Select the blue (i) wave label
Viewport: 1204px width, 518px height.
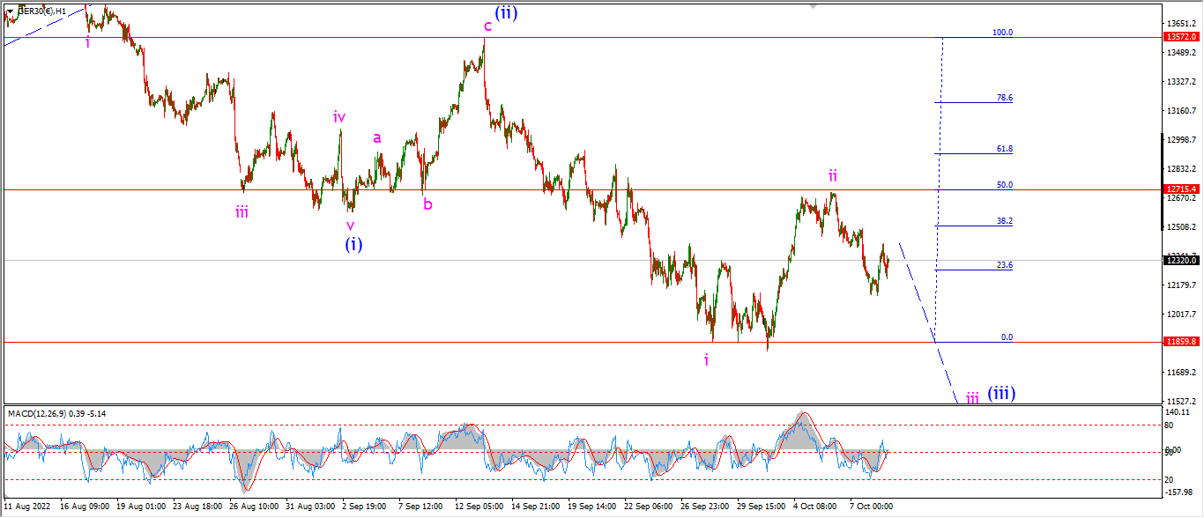tap(353, 244)
